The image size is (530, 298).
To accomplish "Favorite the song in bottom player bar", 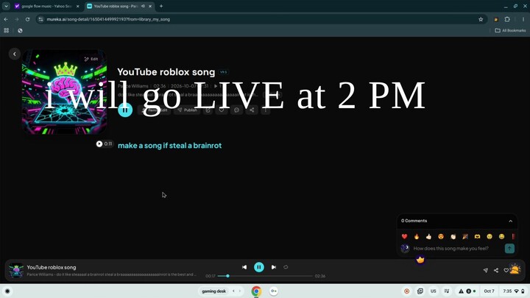I will coord(506,270).
